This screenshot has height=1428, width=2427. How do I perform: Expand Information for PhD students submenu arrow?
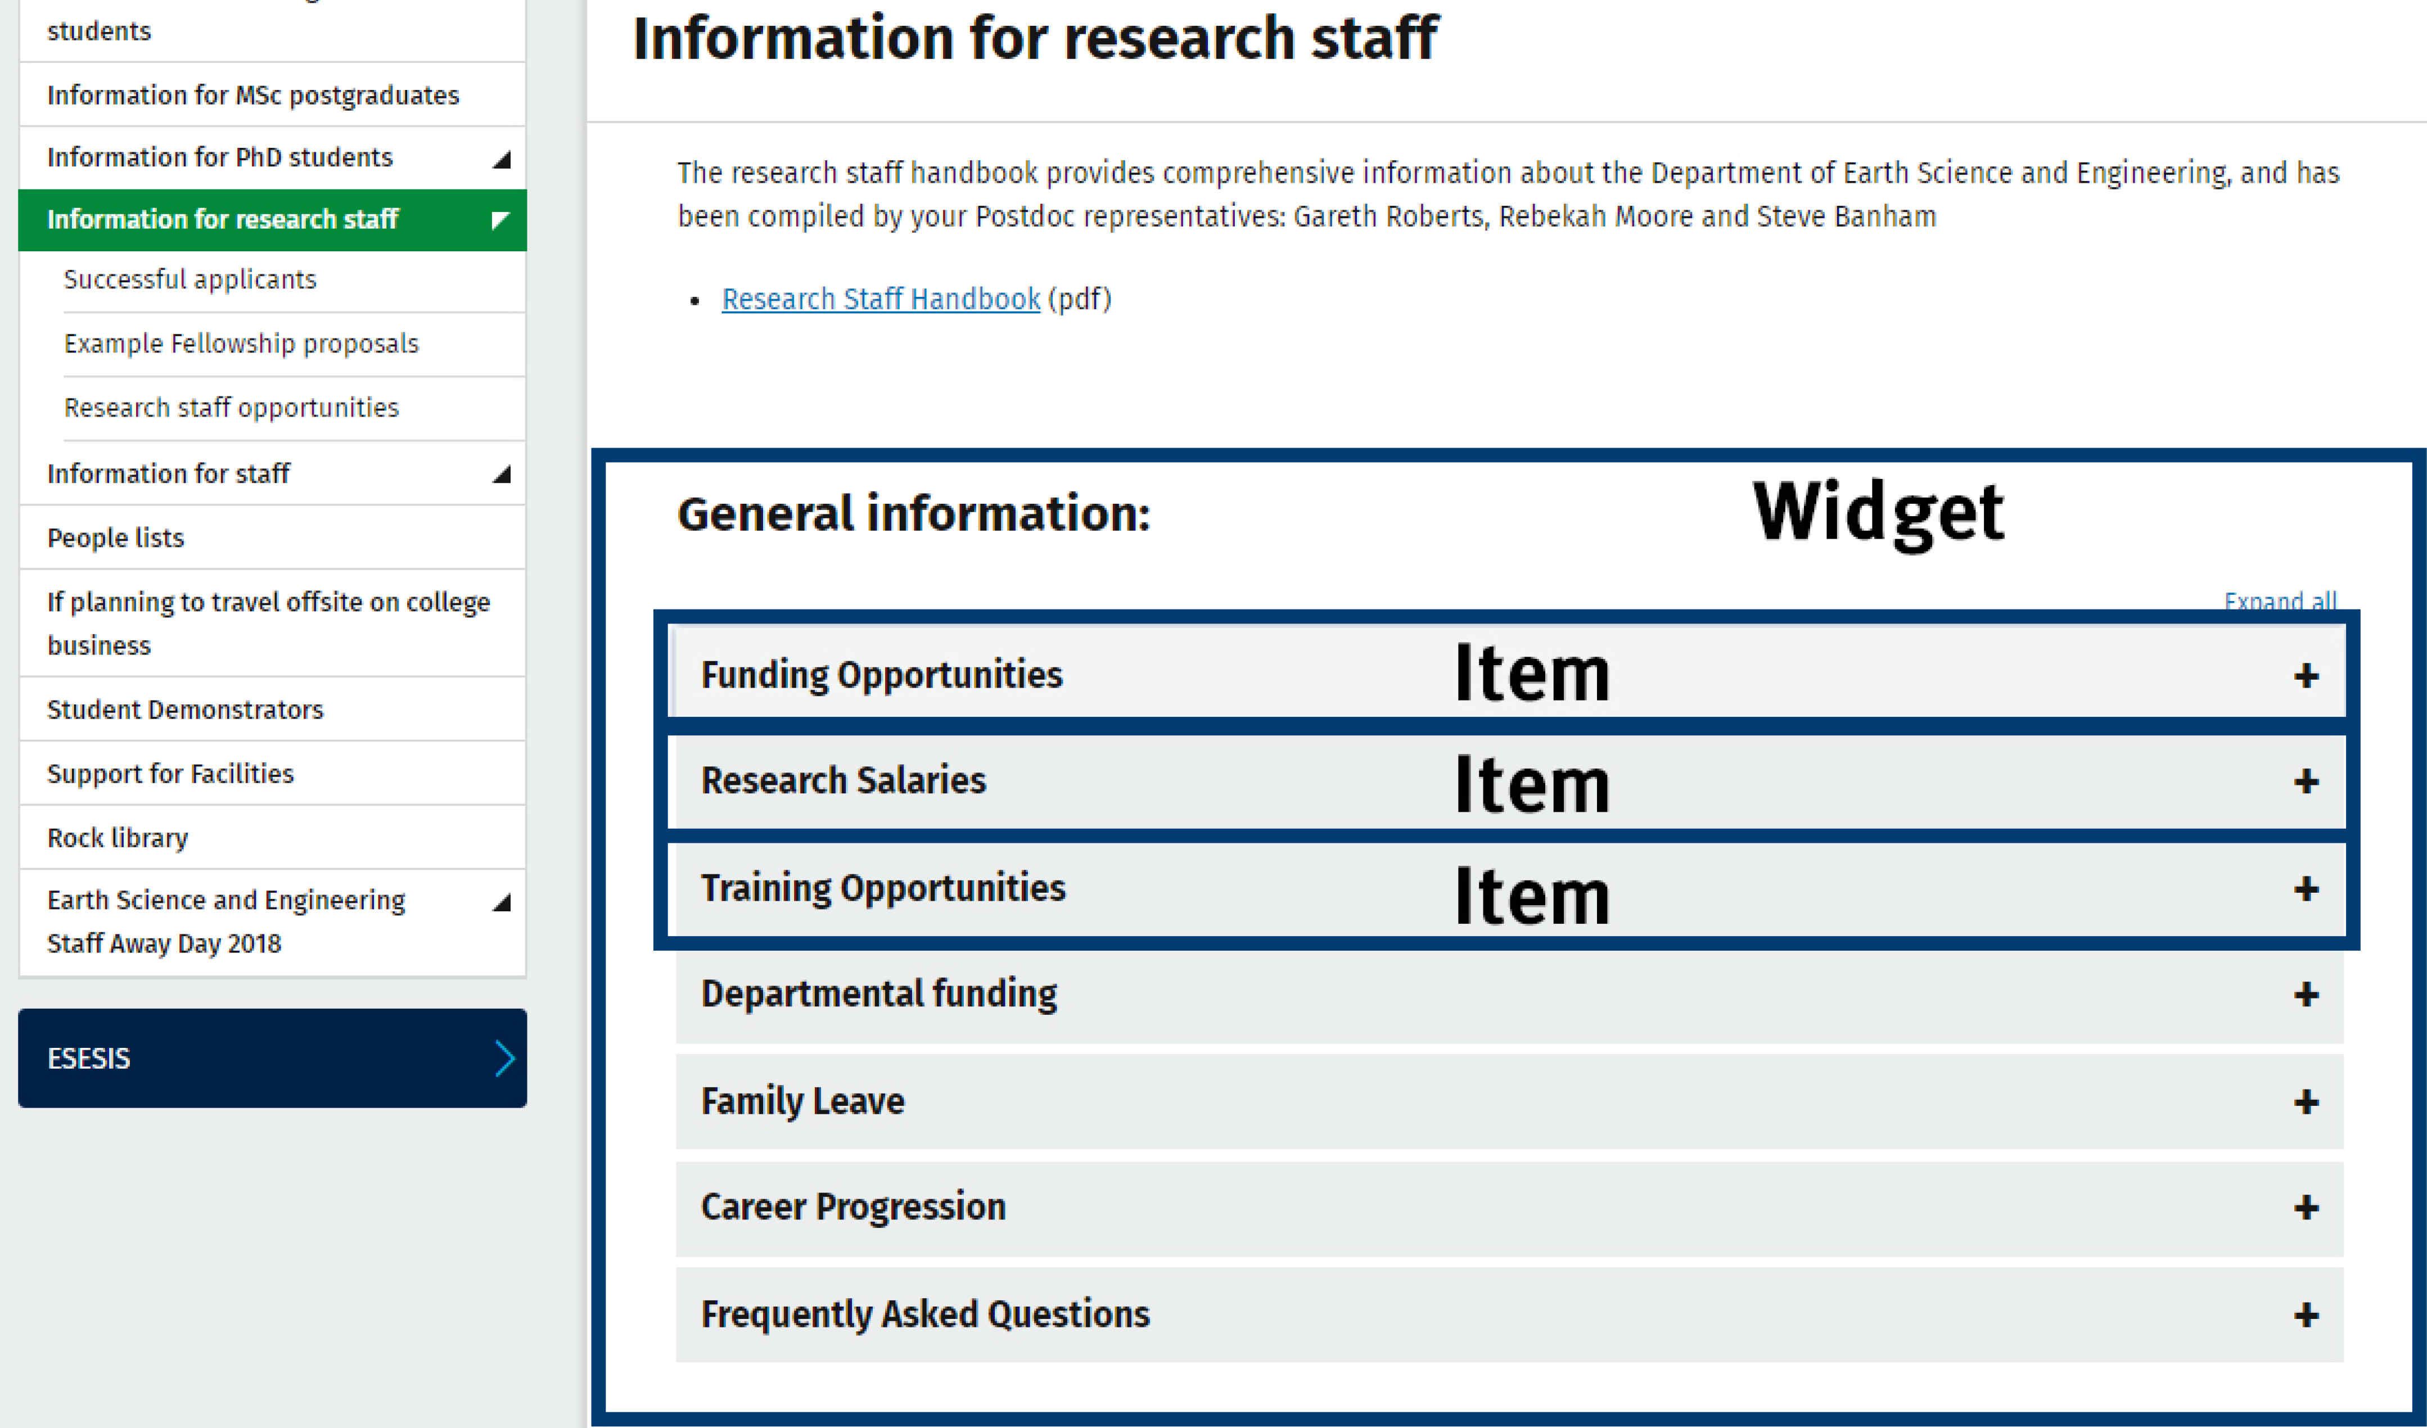[x=501, y=159]
